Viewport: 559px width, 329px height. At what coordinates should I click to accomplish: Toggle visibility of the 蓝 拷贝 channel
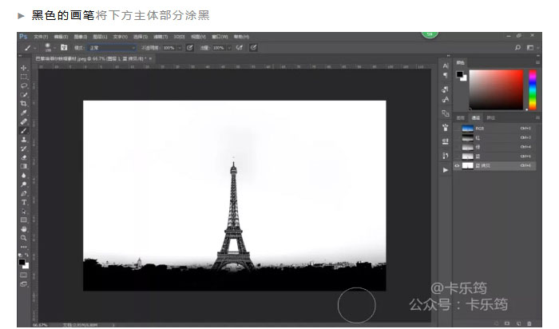(457, 166)
